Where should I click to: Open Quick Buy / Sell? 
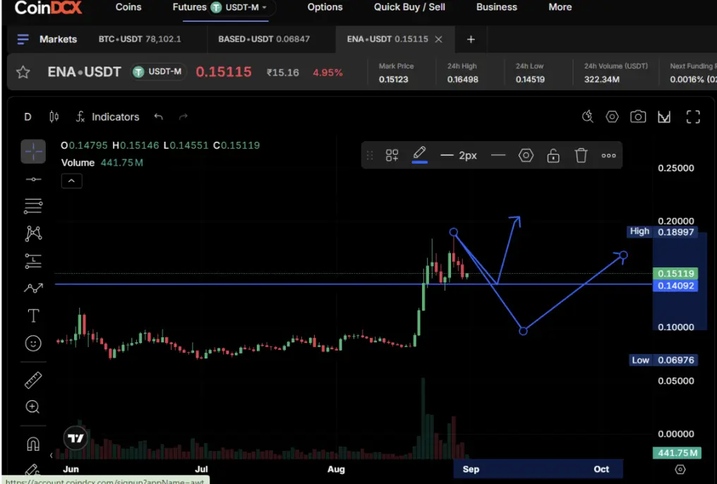(409, 7)
